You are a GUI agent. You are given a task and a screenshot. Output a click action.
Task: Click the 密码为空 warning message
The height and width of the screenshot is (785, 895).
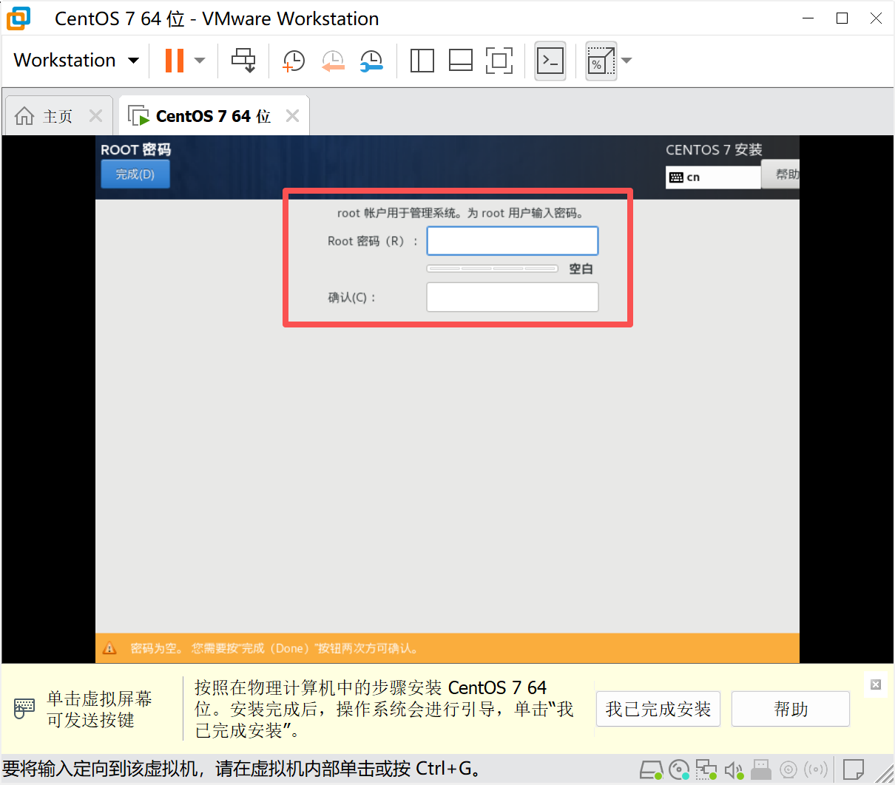(x=274, y=648)
